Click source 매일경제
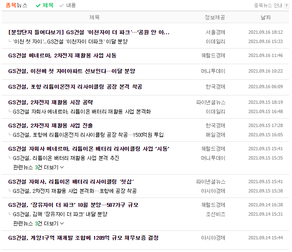Screen dimensions: 292x252 (x=216, y=135)
